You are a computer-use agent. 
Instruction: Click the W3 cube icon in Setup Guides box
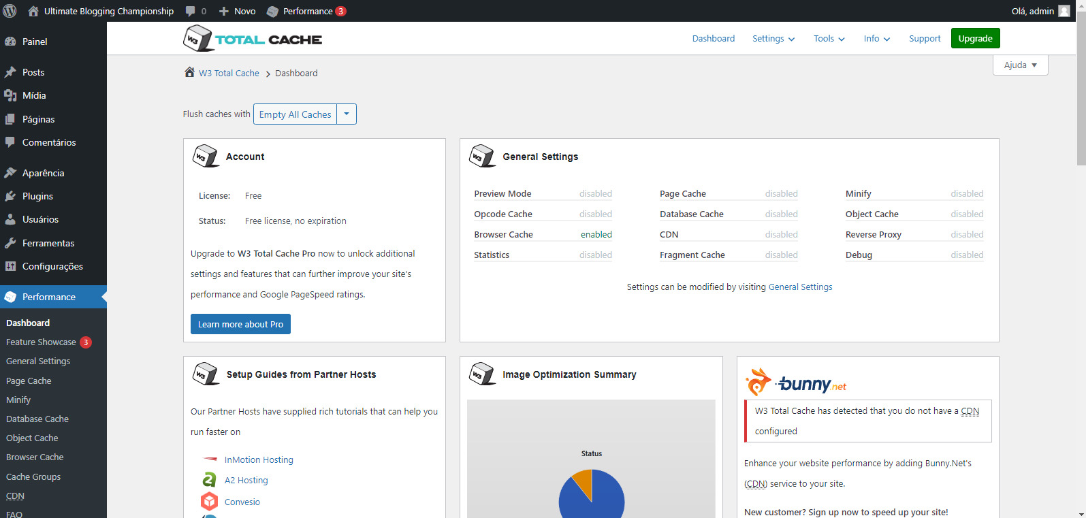(206, 374)
